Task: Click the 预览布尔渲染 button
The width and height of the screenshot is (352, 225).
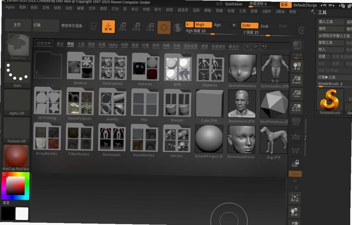Action: pyautogui.click(x=73, y=26)
